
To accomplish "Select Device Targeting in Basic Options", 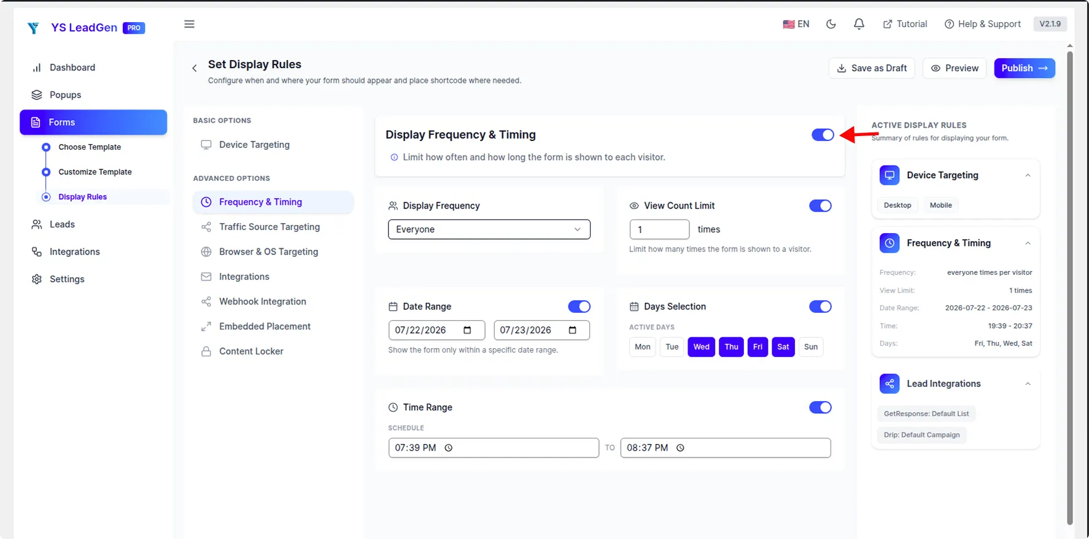I will [x=274, y=145].
